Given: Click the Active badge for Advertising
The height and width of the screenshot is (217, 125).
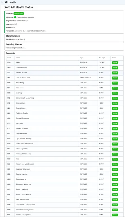Looking at the screenshot, I should click(x=115, y=83).
